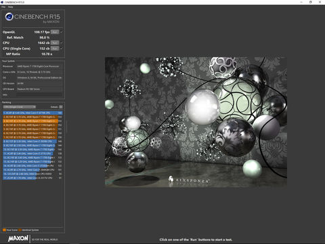
Task: Select the last entry in the ranking list
Action: 32,178
